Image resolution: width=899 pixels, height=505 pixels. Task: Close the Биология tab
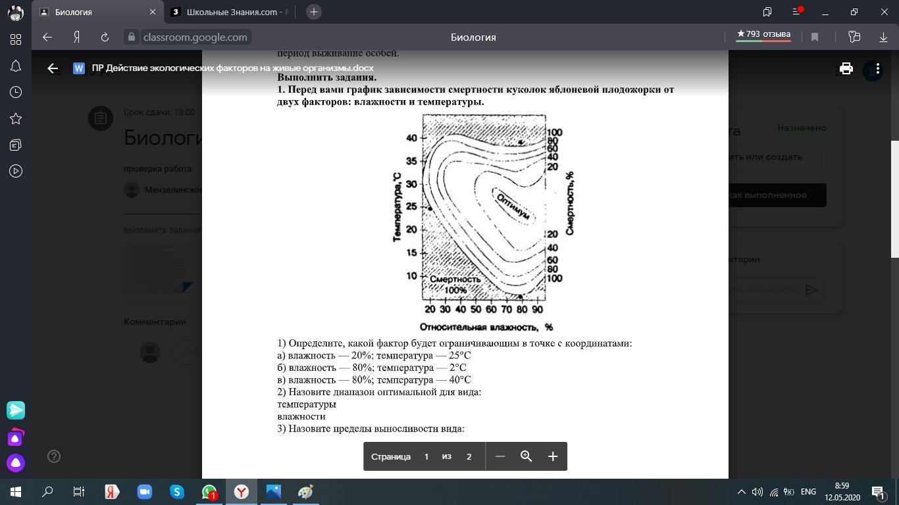(153, 12)
